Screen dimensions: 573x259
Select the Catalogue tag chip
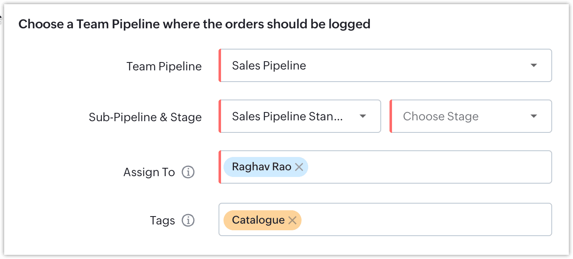(258, 220)
